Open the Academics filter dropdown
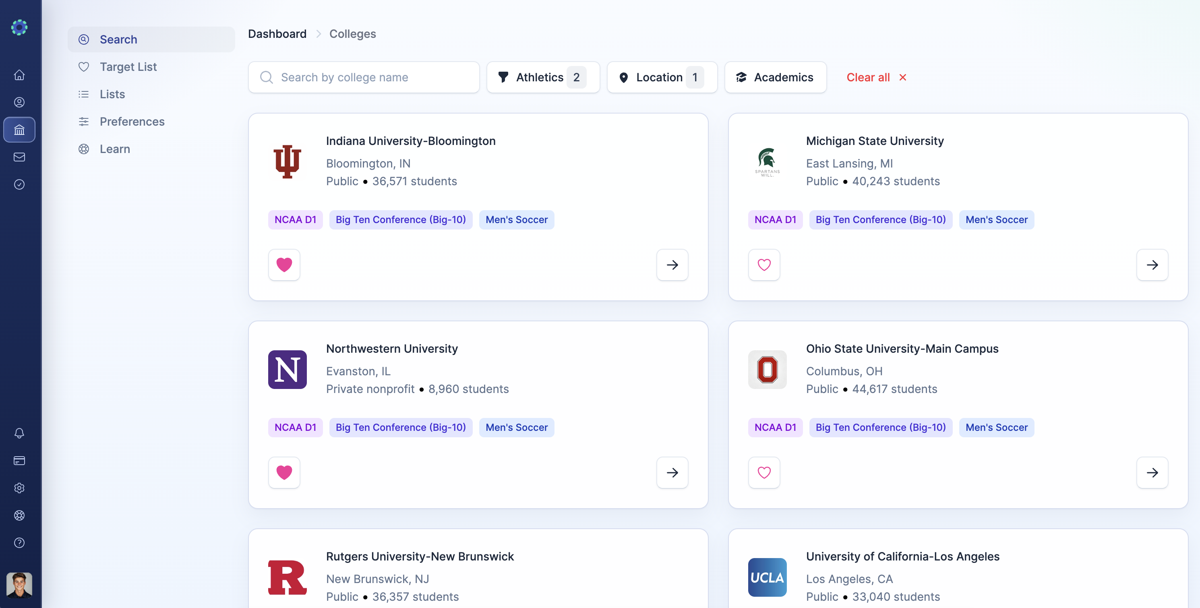Image resolution: width=1200 pixels, height=608 pixels. (x=775, y=77)
